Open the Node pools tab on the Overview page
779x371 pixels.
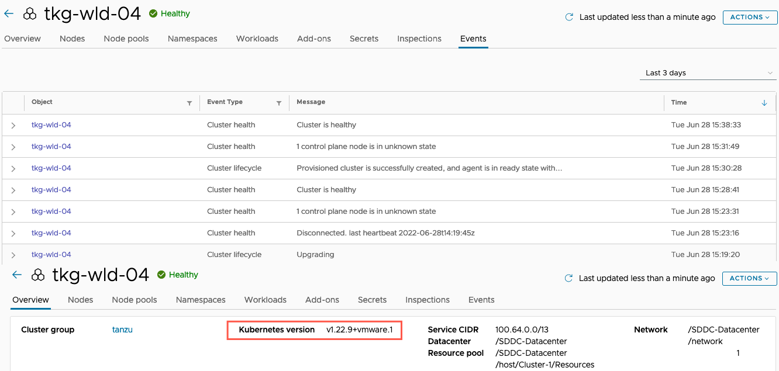tap(135, 300)
